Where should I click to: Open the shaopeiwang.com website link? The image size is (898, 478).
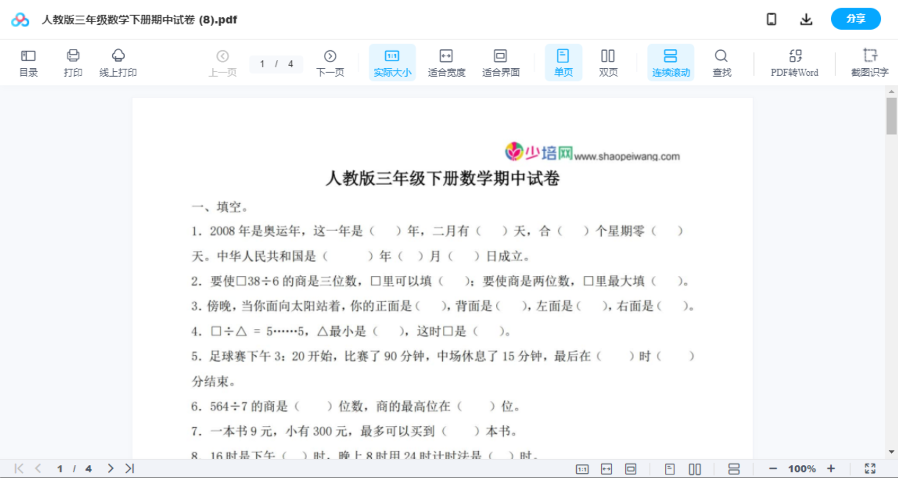pyautogui.click(x=628, y=155)
